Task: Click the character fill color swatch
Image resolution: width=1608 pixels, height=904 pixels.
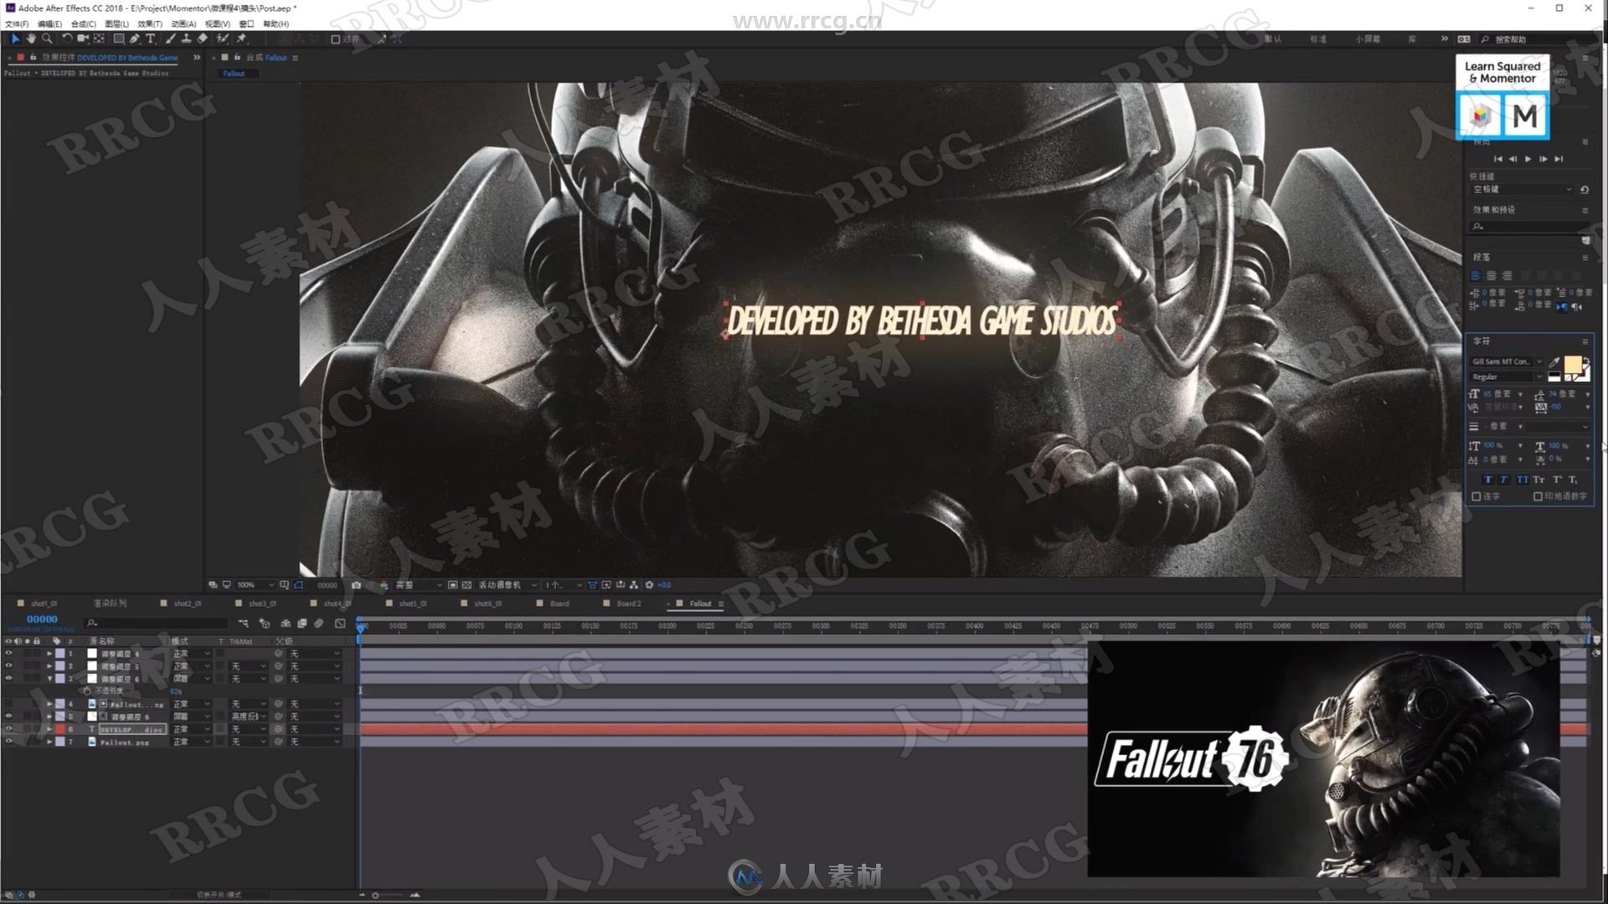Action: pos(1573,364)
